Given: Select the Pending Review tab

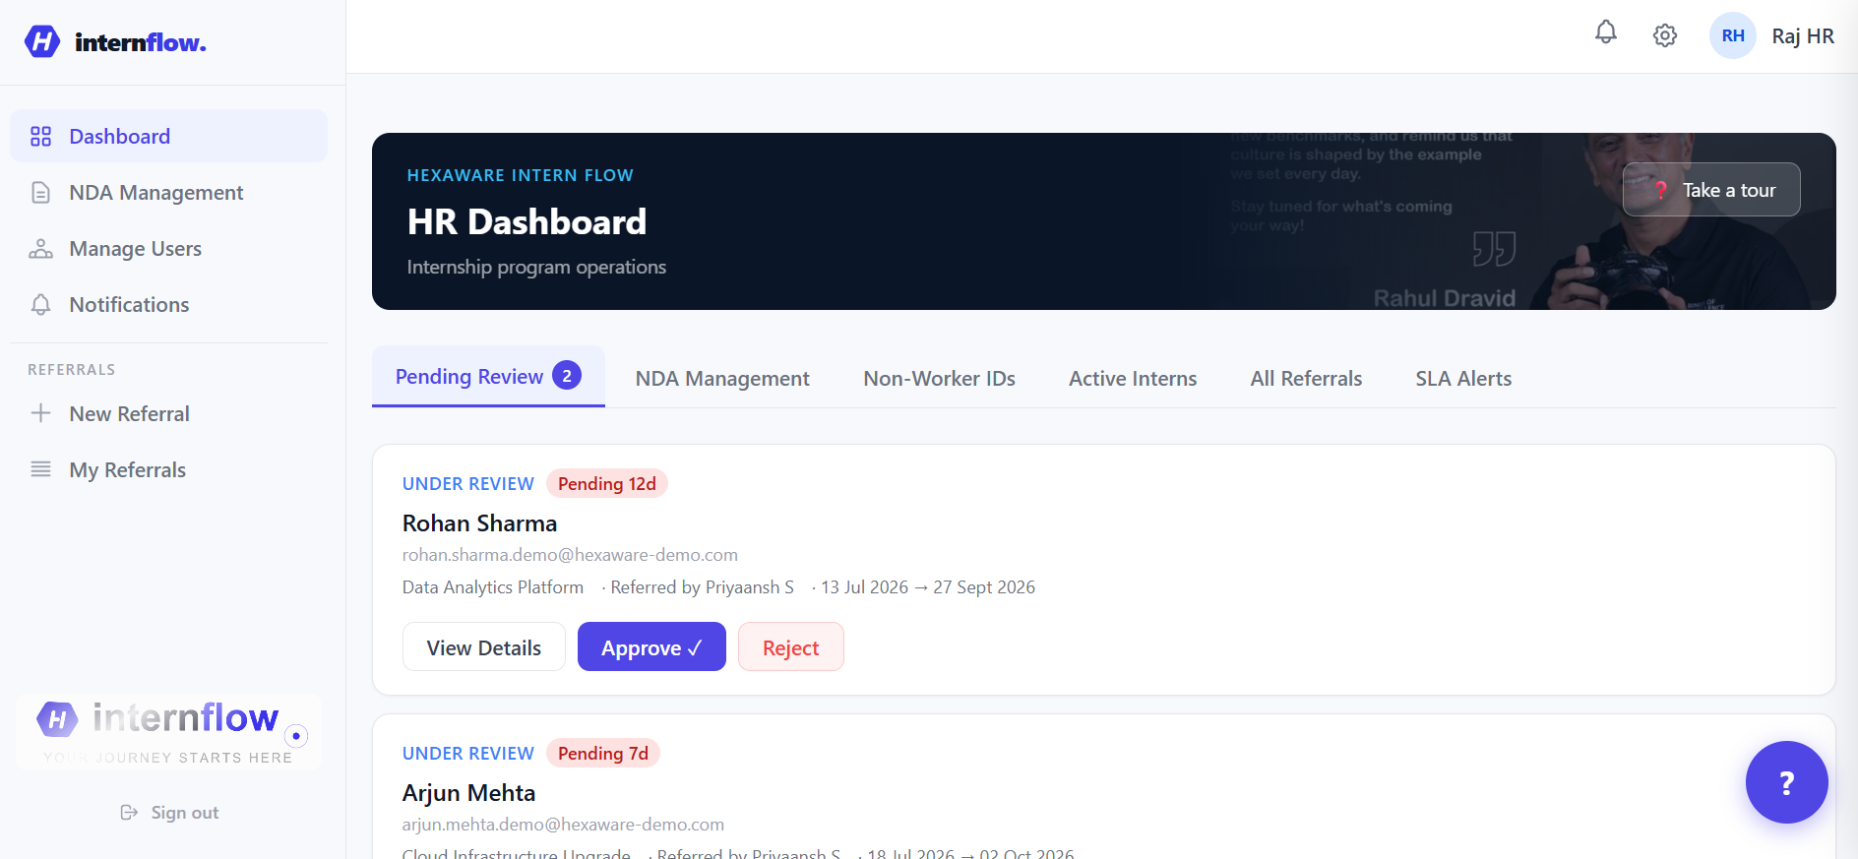Looking at the screenshot, I should [488, 377].
